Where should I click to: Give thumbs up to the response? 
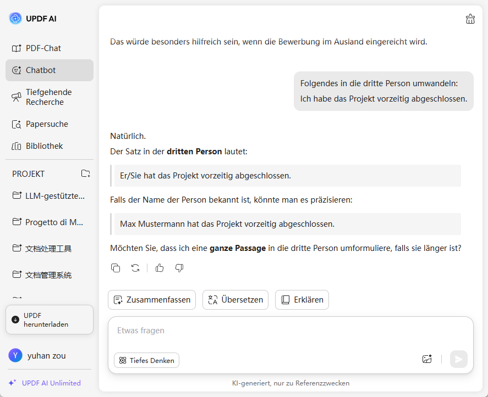tap(160, 268)
